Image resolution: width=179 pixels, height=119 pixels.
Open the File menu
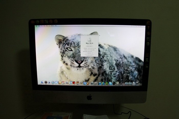pyautogui.click(x=42, y=26)
